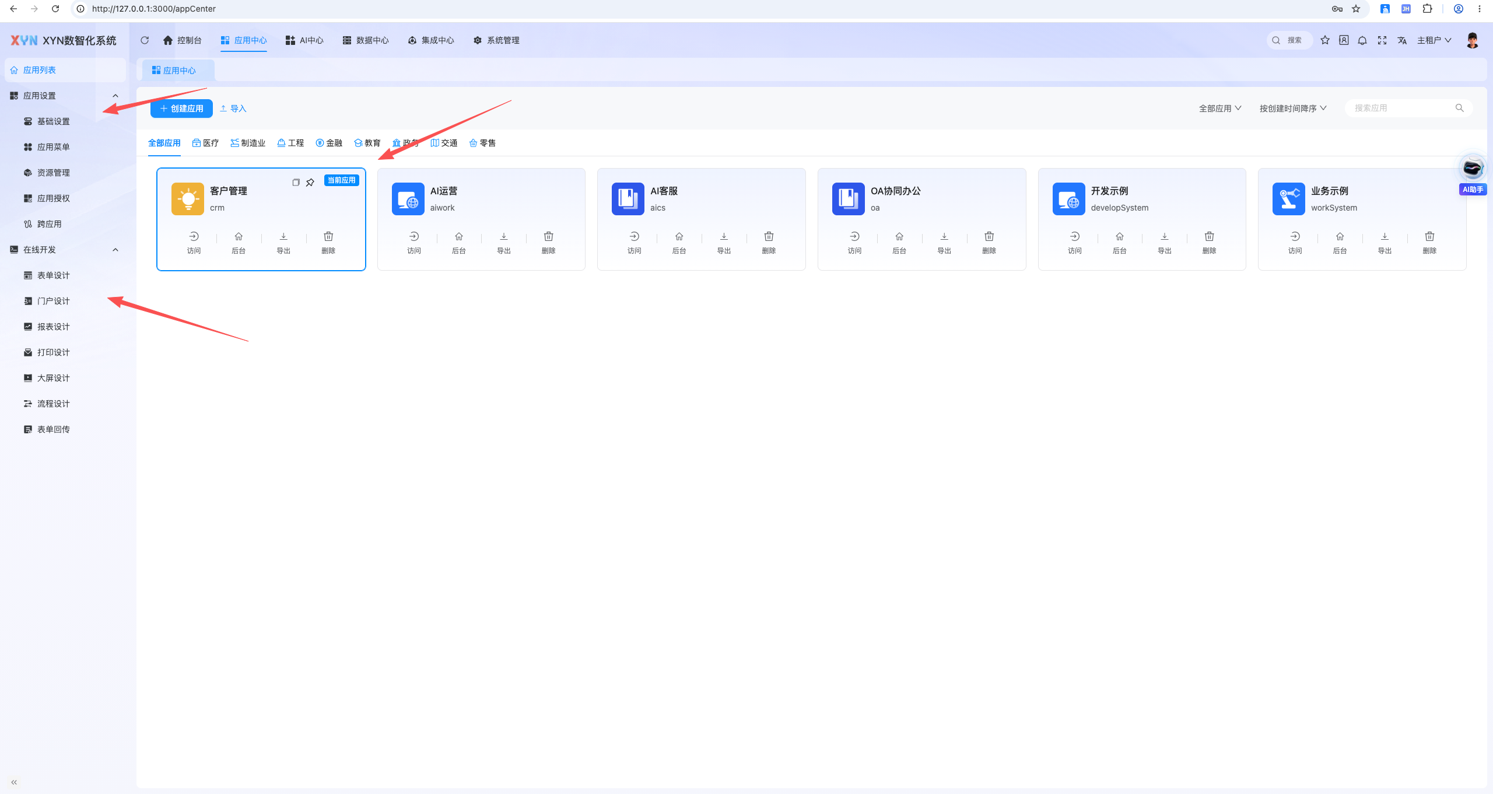1493x794 pixels.
Task: Export the AI运营 app
Action: (x=504, y=243)
